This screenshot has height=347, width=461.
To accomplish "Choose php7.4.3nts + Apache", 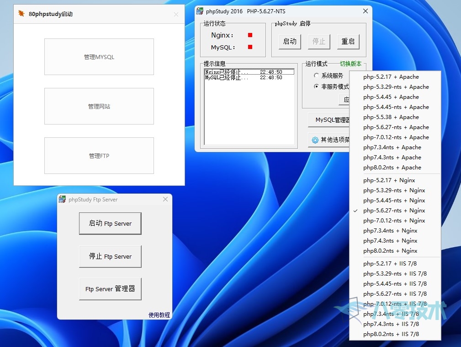I will click(x=395, y=157).
